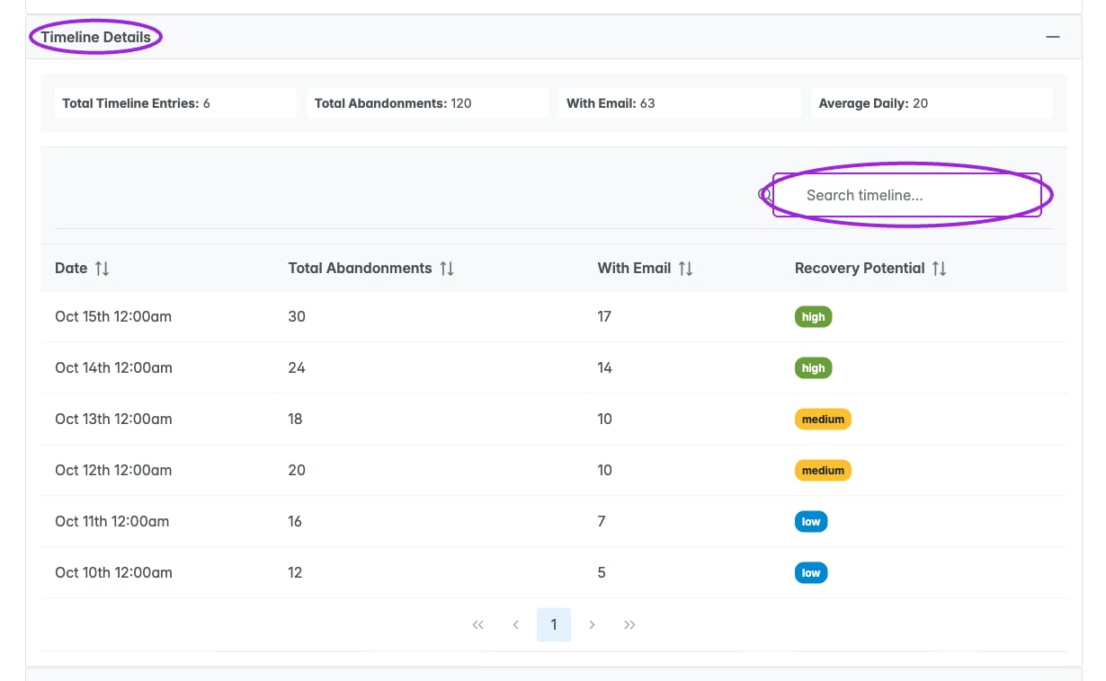Jump to the last page of results
The width and height of the screenshot is (1106, 681).
629,624
